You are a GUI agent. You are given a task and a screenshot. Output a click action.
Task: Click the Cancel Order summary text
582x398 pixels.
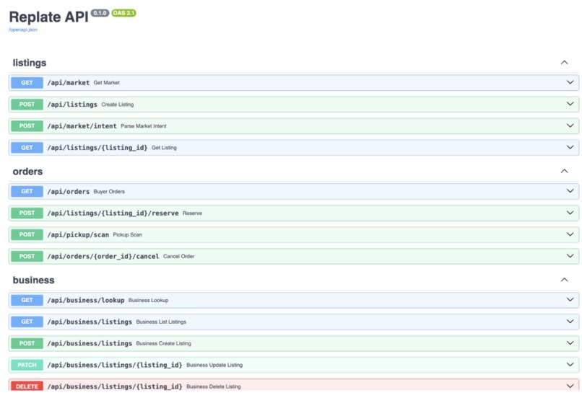click(x=178, y=256)
